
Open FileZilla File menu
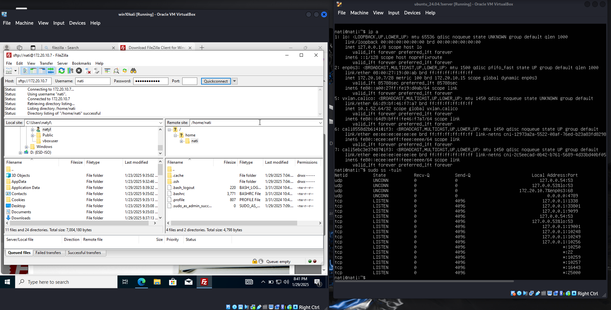pos(9,63)
